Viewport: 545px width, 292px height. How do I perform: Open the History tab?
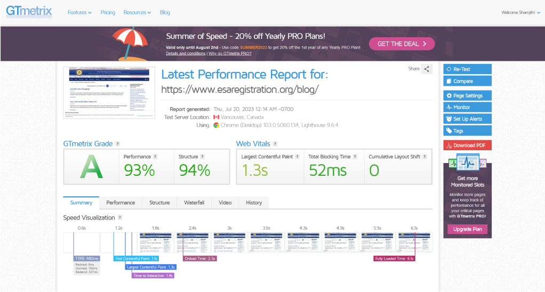coord(254,203)
